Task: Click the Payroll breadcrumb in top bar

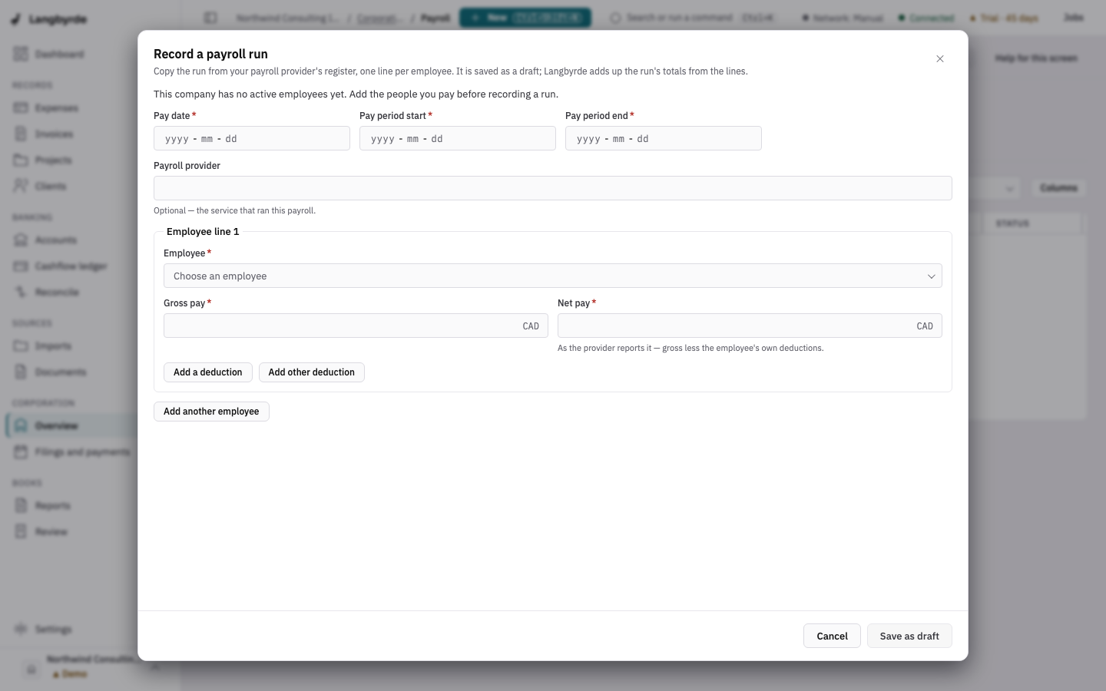Action: click(x=435, y=18)
